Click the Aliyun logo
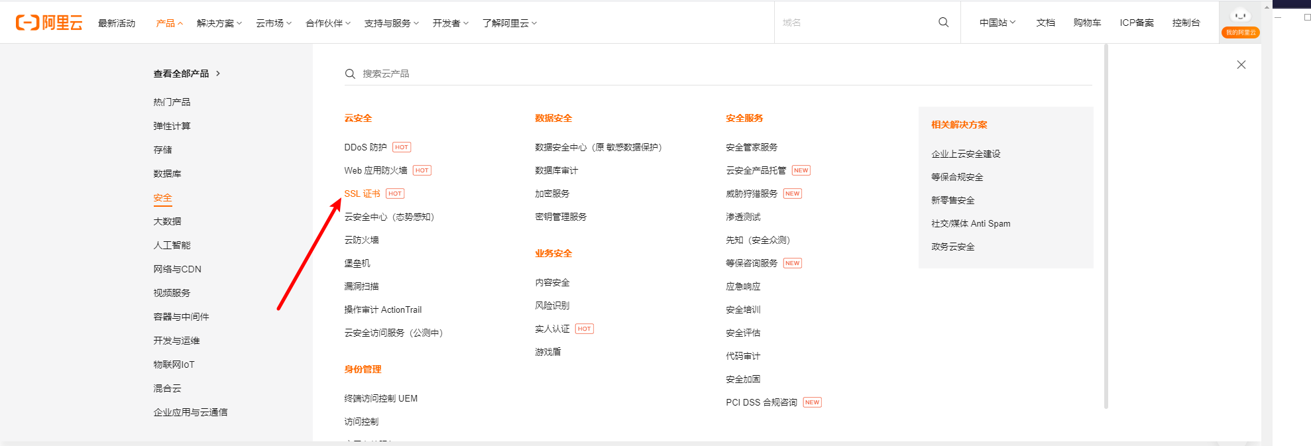The height and width of the screenshot is (446, 1311). [x=49, y=23]
